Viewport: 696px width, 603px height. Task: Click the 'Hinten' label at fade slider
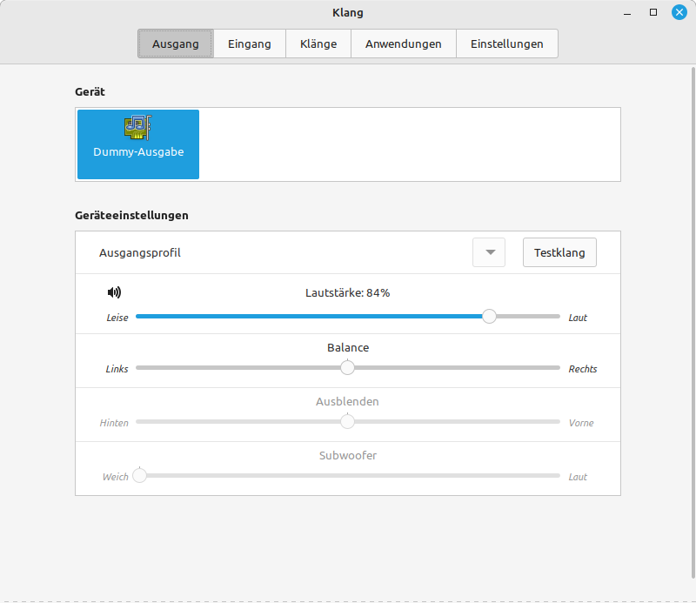click(x=114, y=423)
